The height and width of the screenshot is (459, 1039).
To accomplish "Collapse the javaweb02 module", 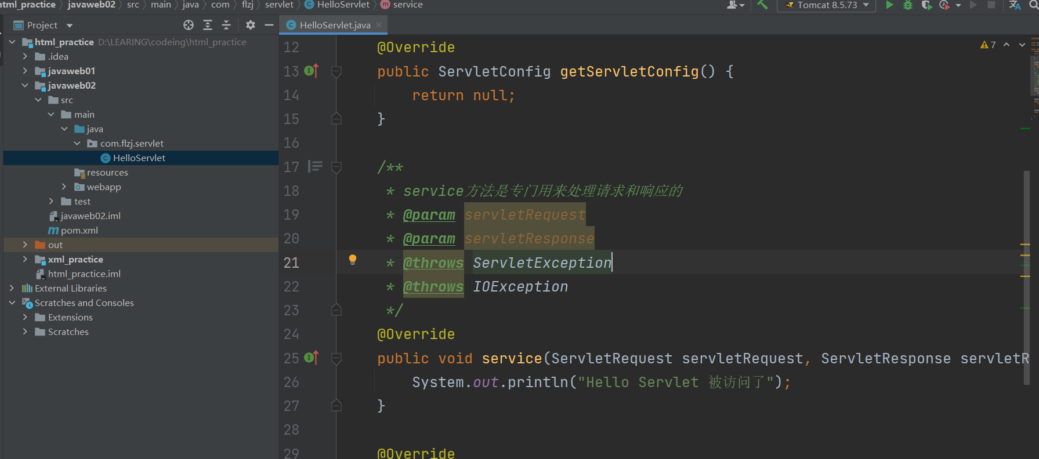I will click(x=25, y=85).
